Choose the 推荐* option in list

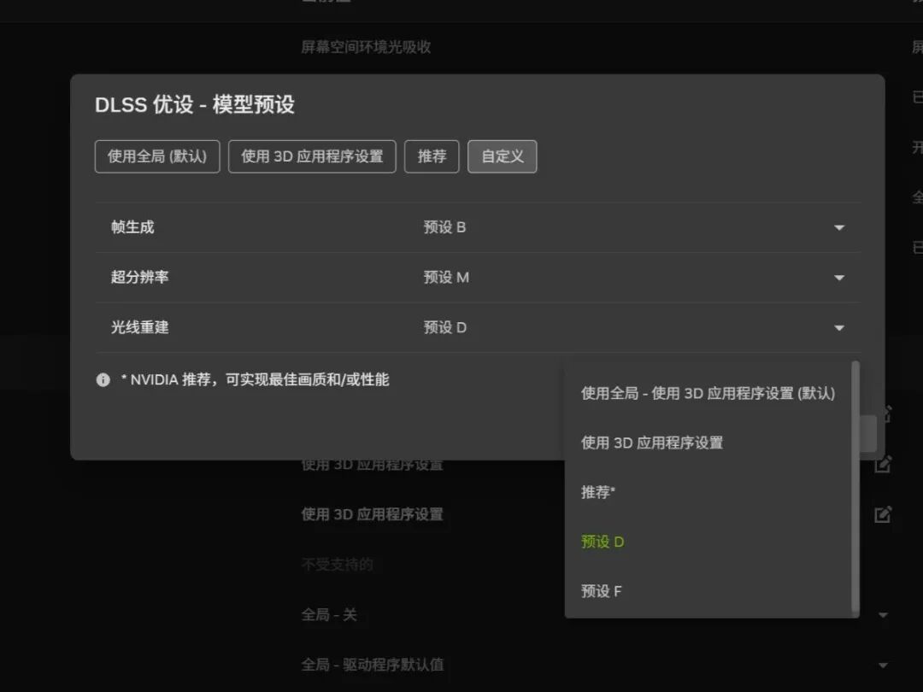[x=708, y=492]
